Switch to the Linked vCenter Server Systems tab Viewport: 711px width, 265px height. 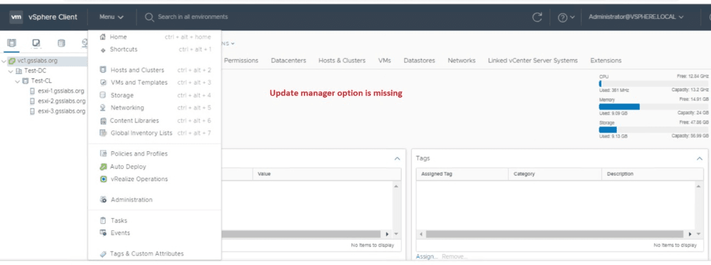tap(532, 60)
